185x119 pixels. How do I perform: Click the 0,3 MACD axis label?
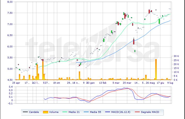pos(11,90)
